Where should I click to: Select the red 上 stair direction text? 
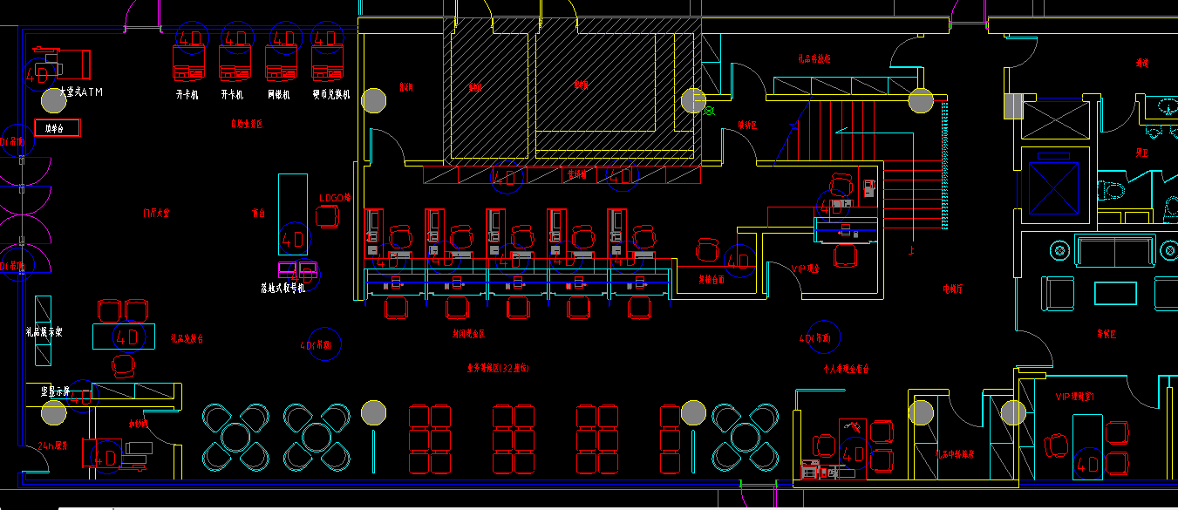point(911,249)
